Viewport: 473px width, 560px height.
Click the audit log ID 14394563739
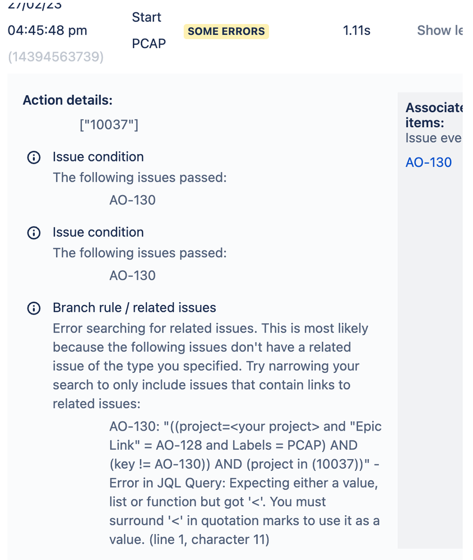(x=55, y=57)
